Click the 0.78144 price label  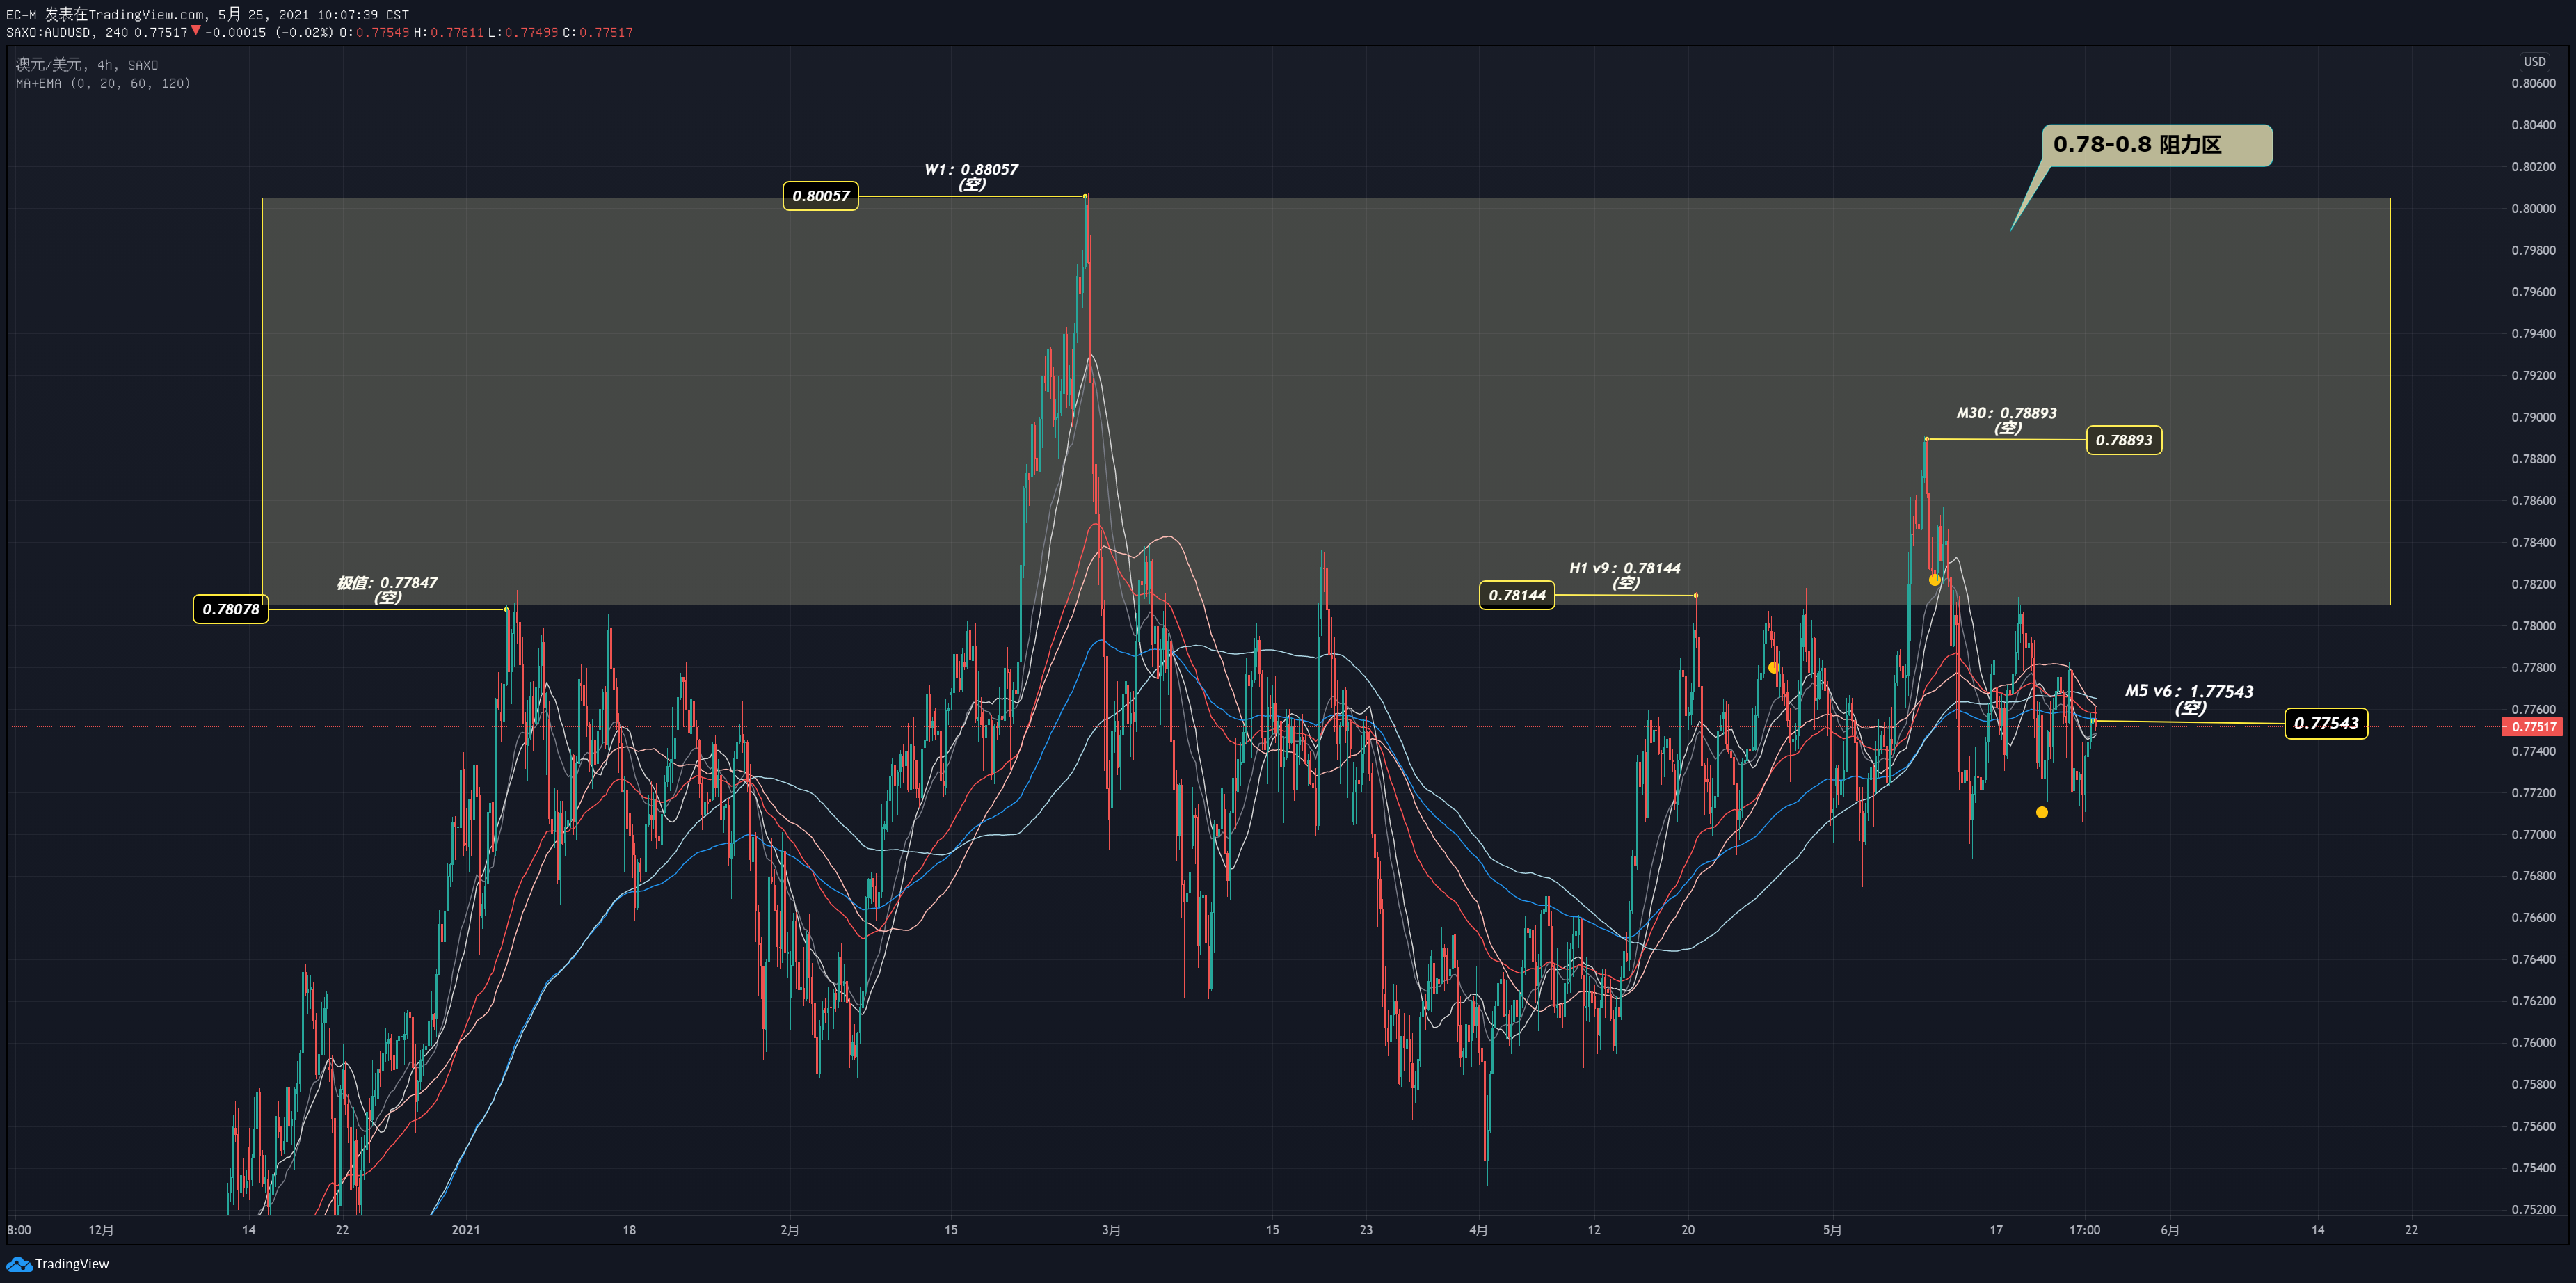click(1517, 595)
